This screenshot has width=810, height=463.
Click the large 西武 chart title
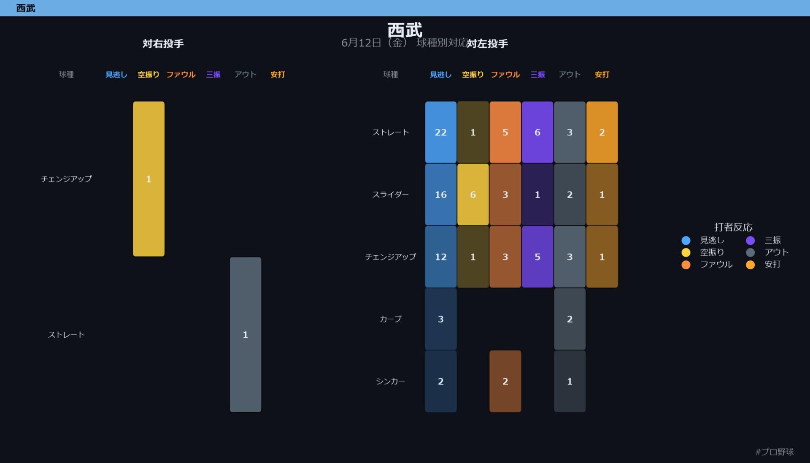point(405,30)
